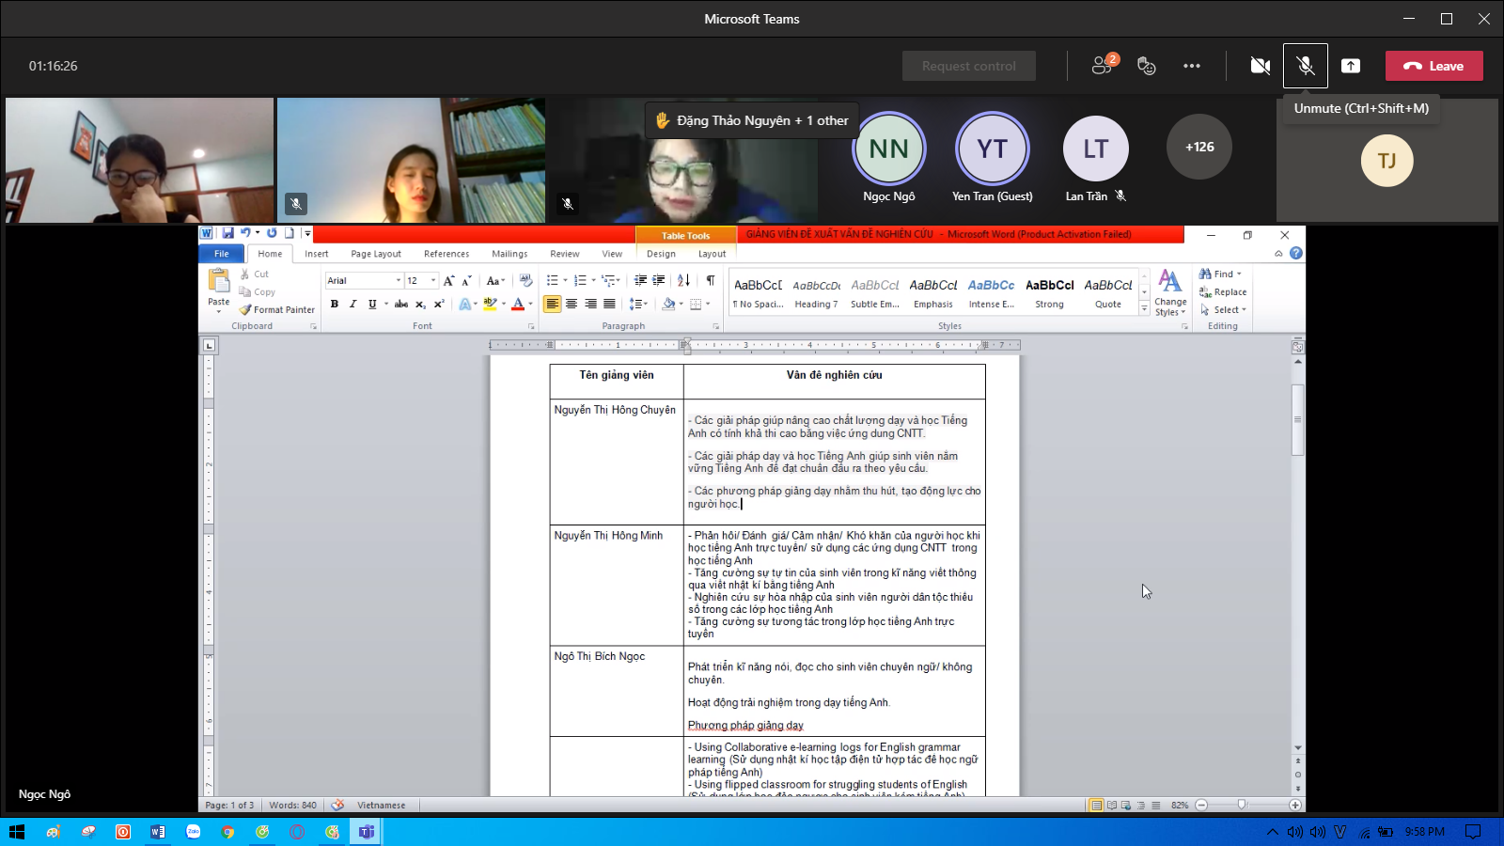Open the reactions and raise hand icon
1504x846 pixels.
coord(1146,66)
